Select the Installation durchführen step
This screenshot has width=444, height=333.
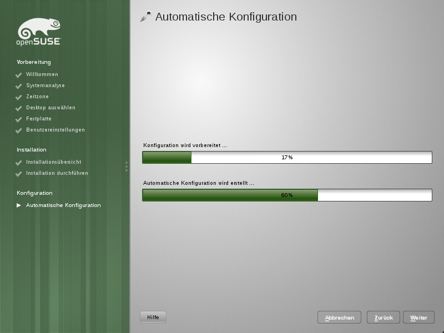tap(57, 173)
